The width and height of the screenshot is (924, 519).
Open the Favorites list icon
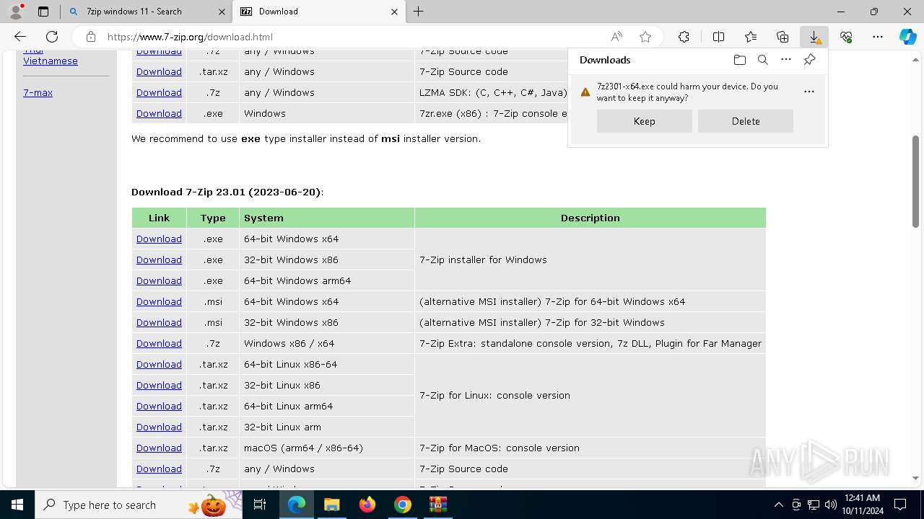click(751, 37)
